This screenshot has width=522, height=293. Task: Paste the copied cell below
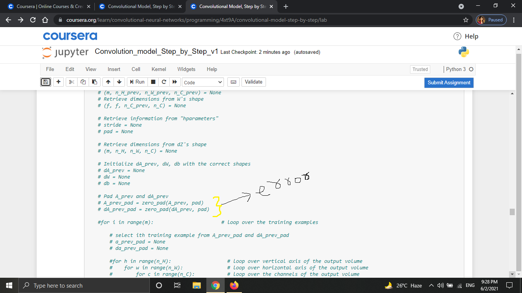94,82
